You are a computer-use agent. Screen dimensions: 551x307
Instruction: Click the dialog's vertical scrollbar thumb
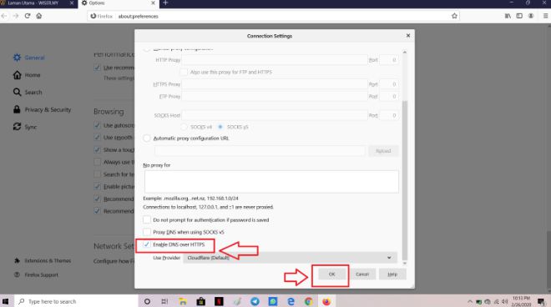405,180
